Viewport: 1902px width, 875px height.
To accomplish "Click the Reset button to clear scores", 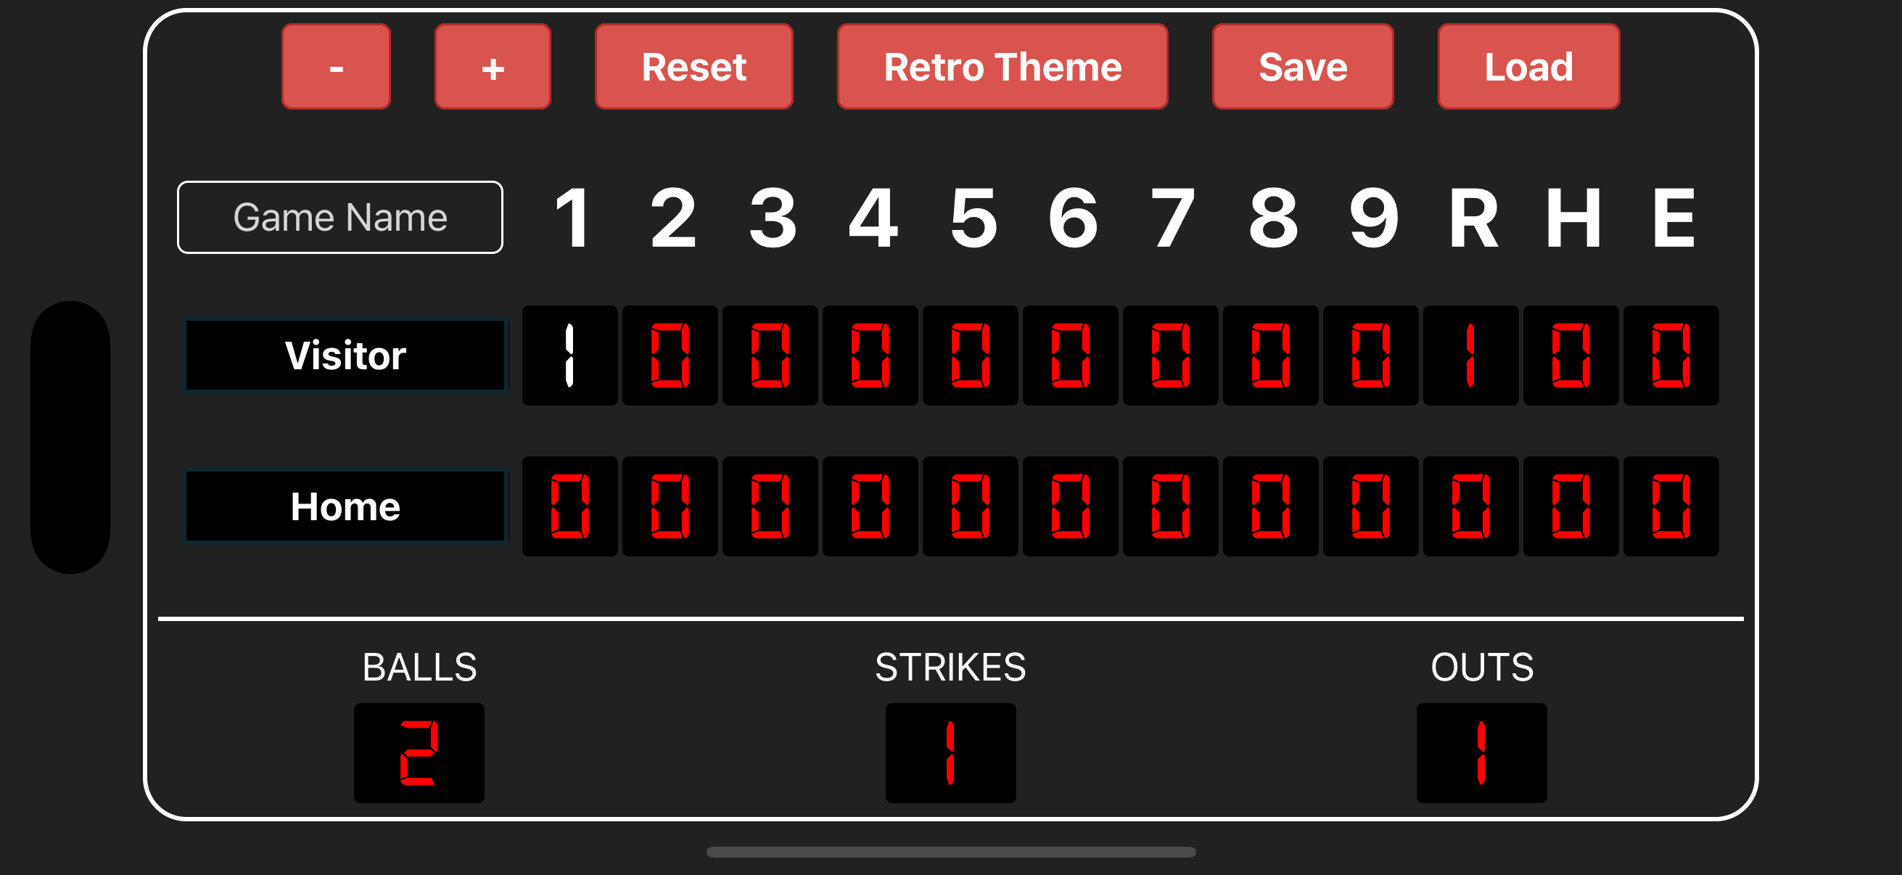I will tap(693, 68).
